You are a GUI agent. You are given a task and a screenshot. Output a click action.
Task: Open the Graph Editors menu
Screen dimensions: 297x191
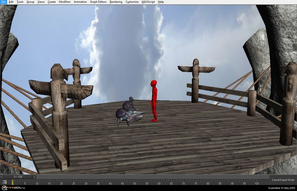(98, 2)
